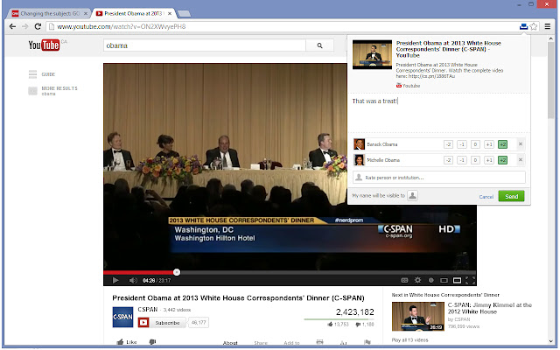Click Cancel in the rating popup
This screenshot has width=560, height=350.
click(486, 196)
